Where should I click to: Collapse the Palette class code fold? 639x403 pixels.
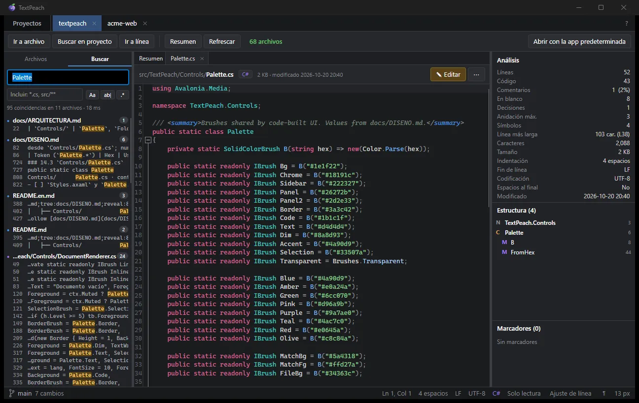[x=148, y=140]
